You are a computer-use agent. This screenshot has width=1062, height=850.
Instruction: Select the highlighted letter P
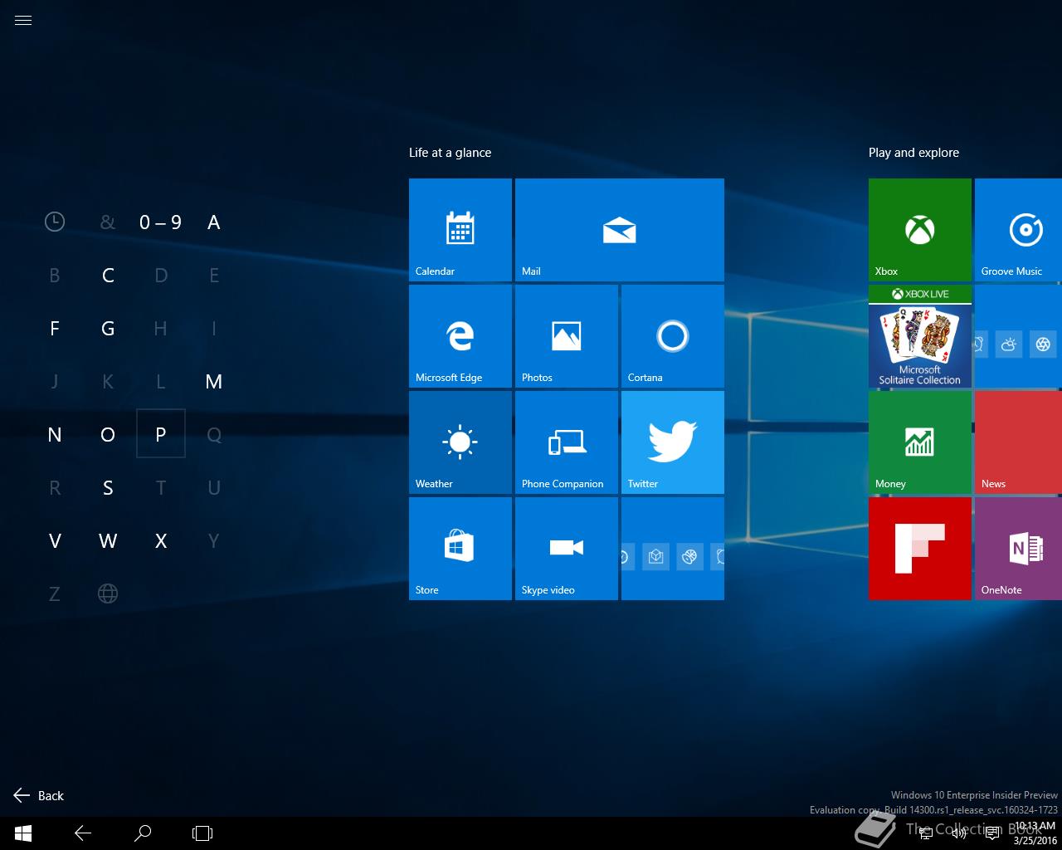click(x=161, y=434)
